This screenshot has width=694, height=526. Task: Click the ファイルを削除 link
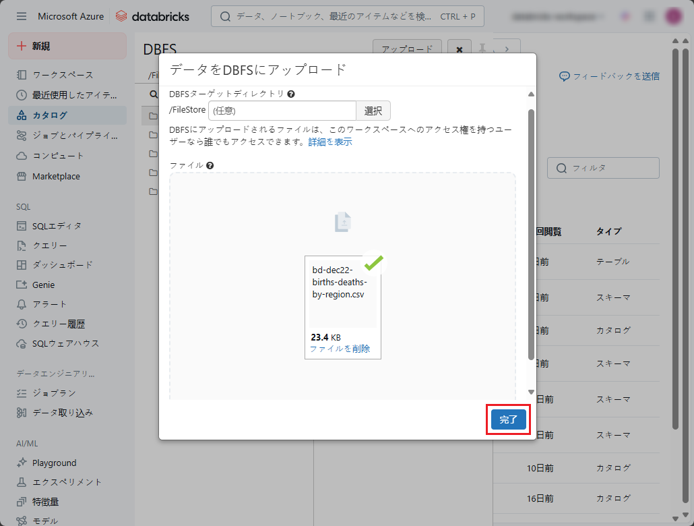(340, 349)
